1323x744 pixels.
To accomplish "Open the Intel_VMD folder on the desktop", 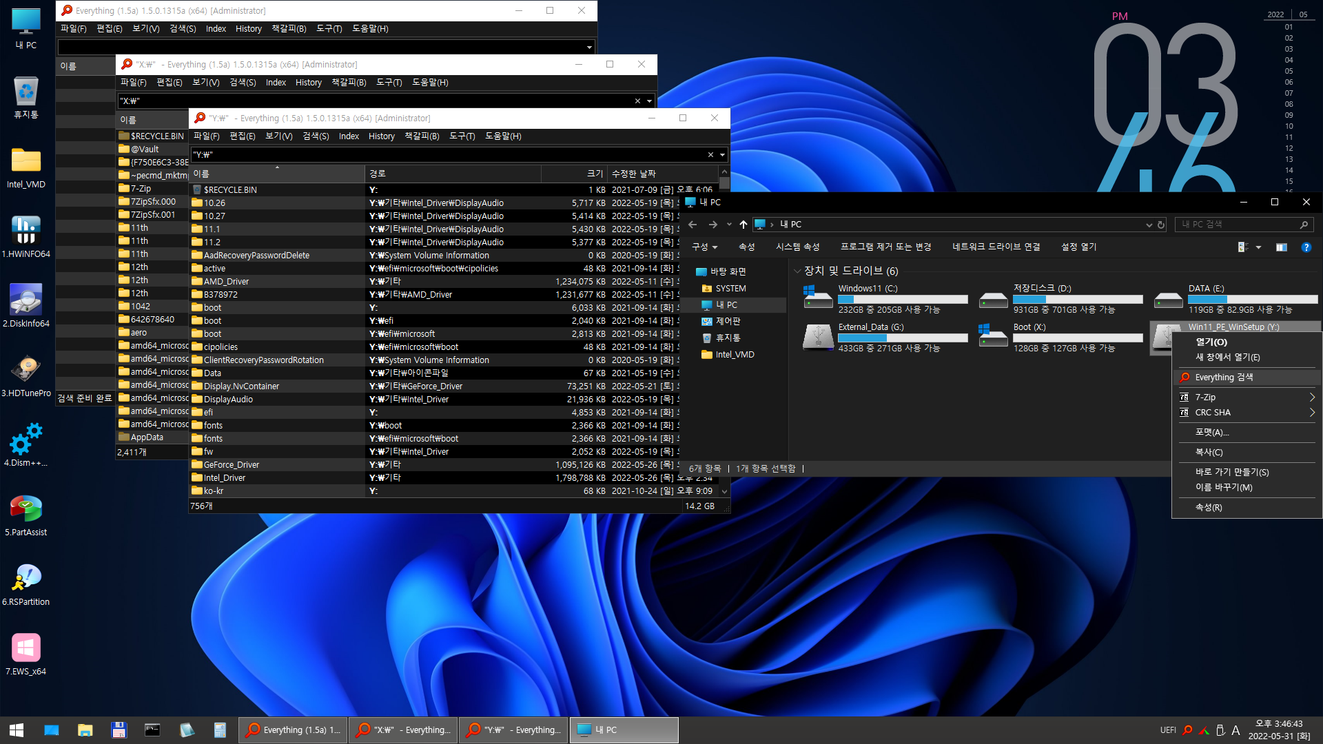I will [x=26, y=167].
